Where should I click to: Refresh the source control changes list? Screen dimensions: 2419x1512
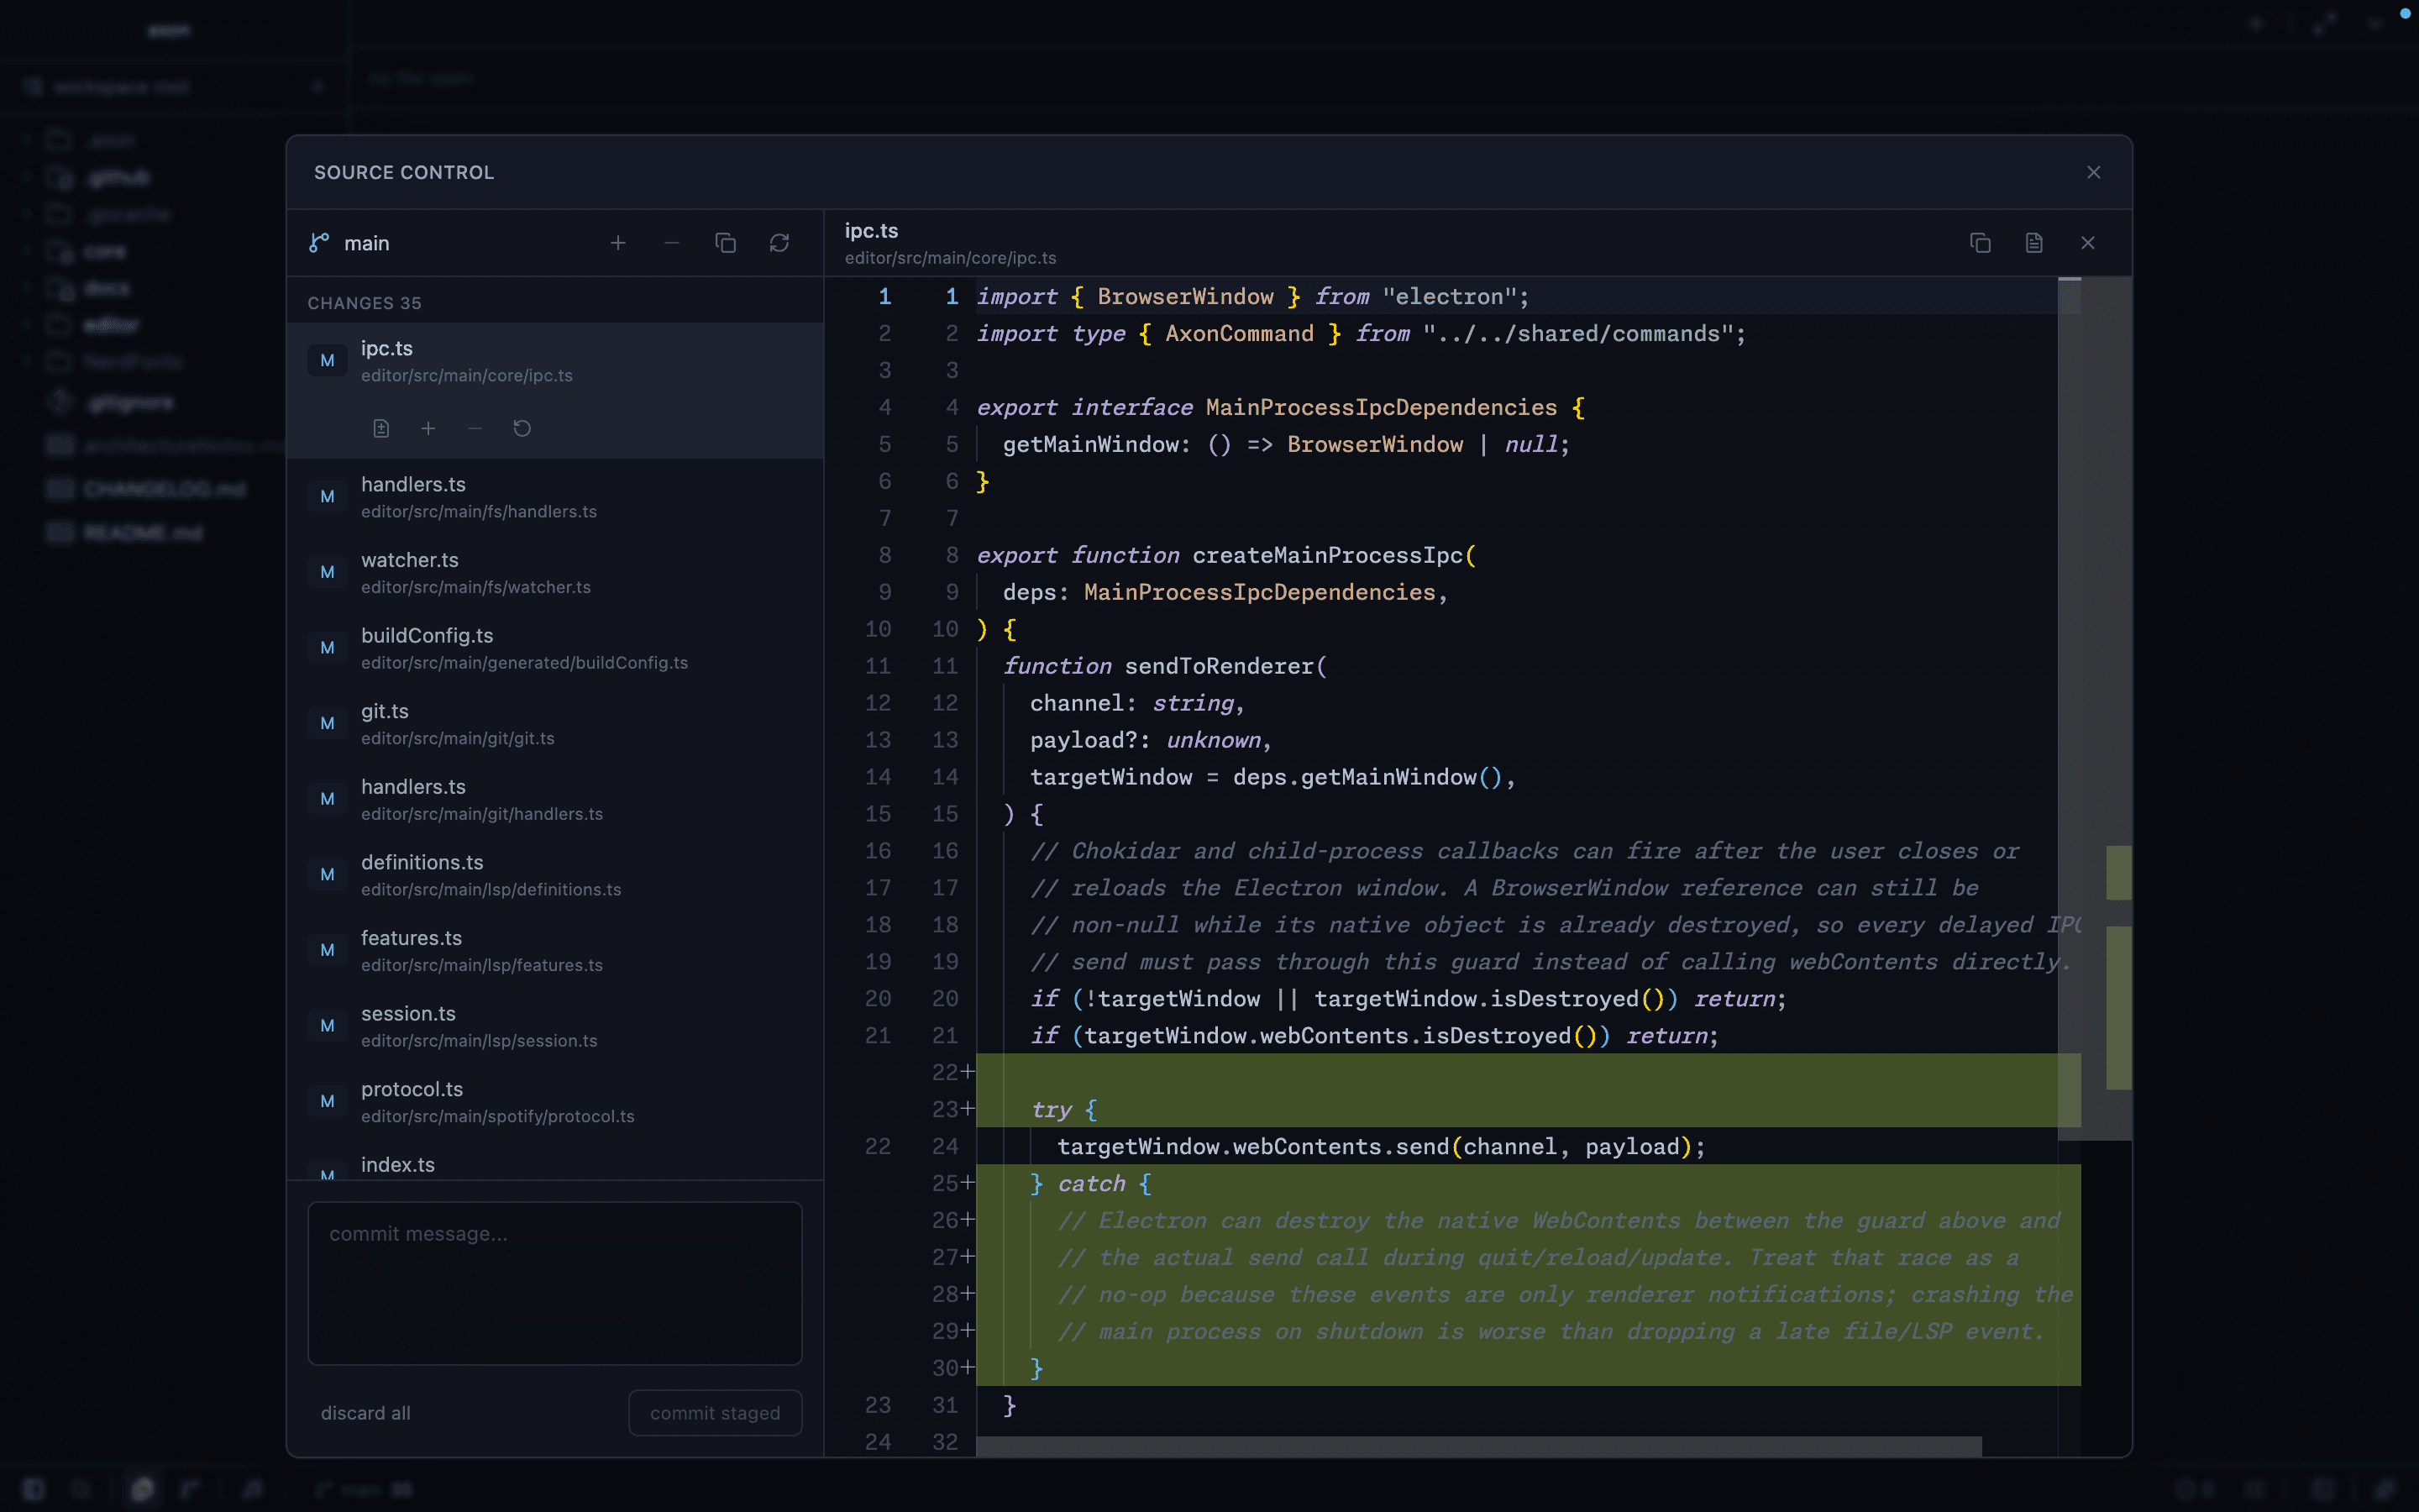[779, 243]
